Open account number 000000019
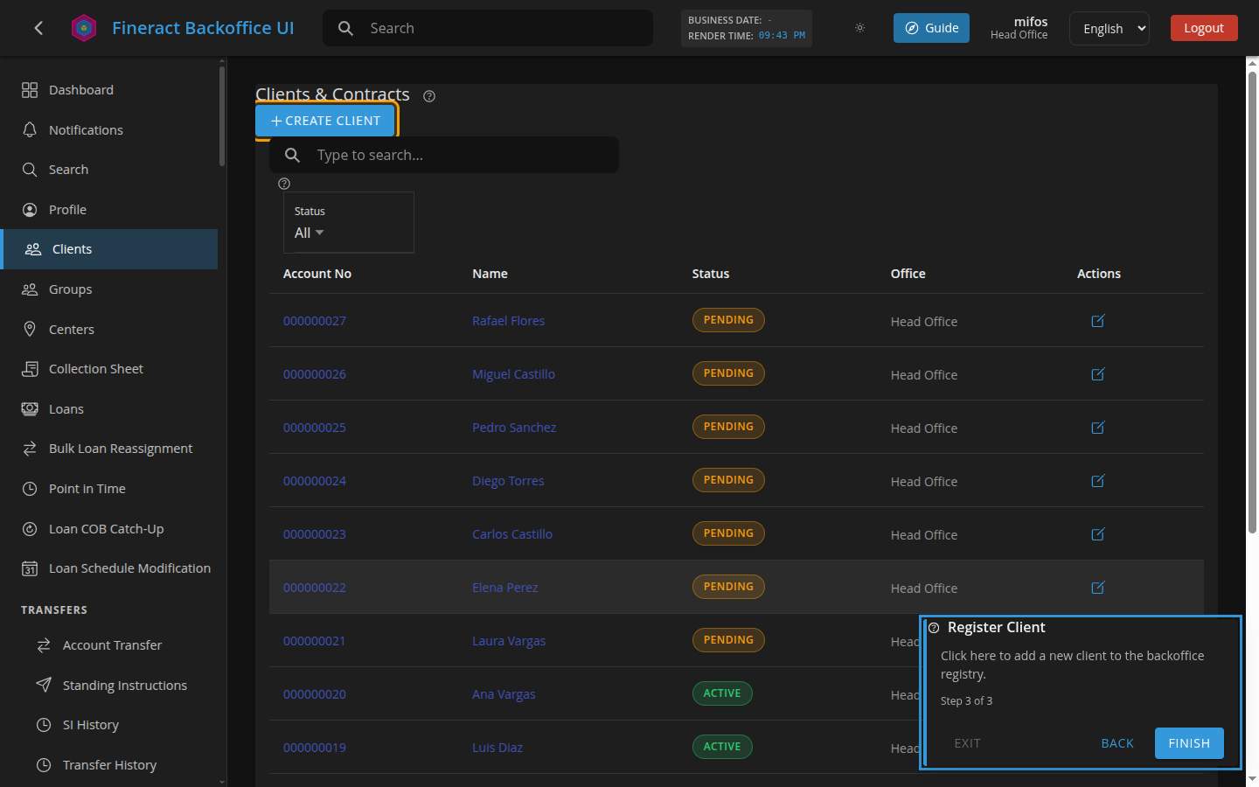 [x=315, y=748]
